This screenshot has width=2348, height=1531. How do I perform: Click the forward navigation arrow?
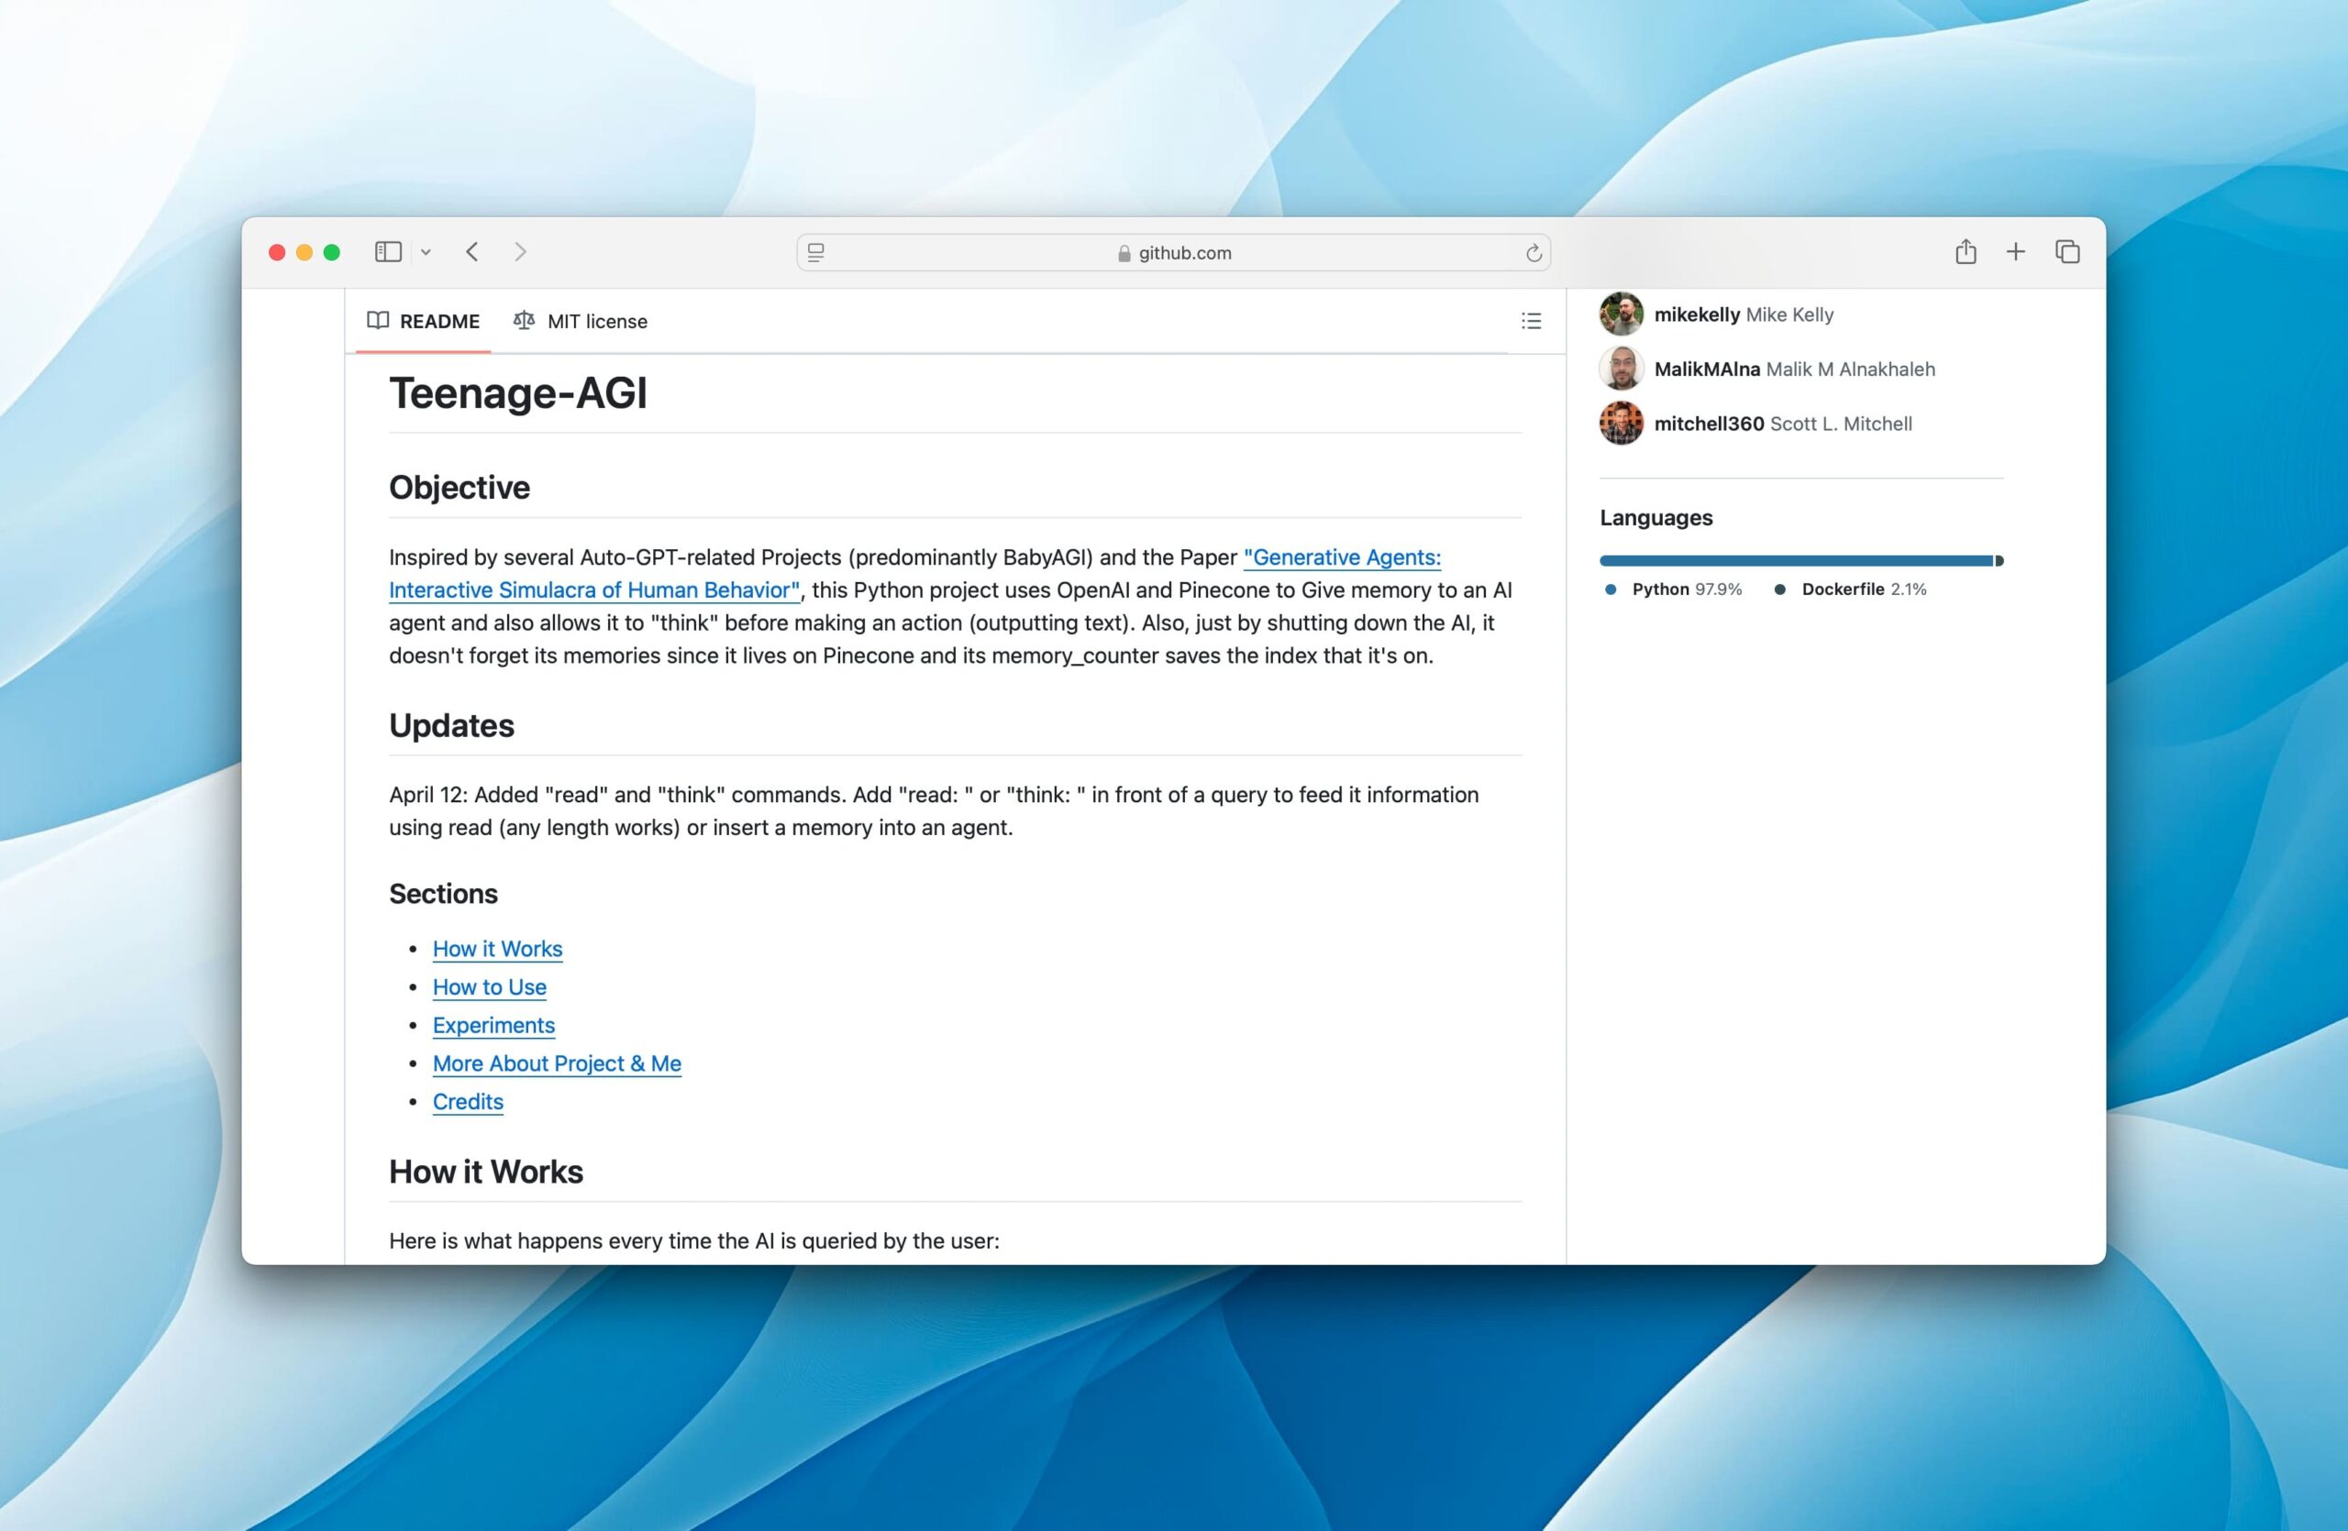point(520,252)
